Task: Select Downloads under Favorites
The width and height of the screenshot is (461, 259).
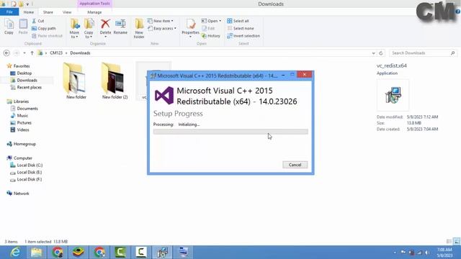Action: click(x=27, y=80)
